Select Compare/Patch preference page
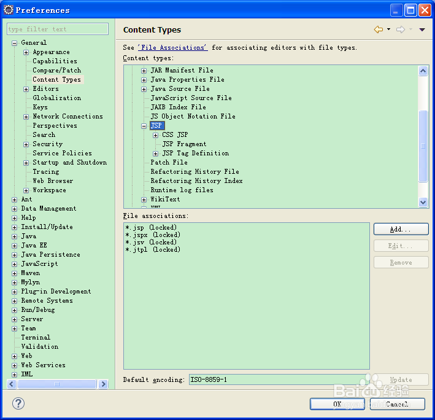This screenshot has width=435, height=420. 57,70
